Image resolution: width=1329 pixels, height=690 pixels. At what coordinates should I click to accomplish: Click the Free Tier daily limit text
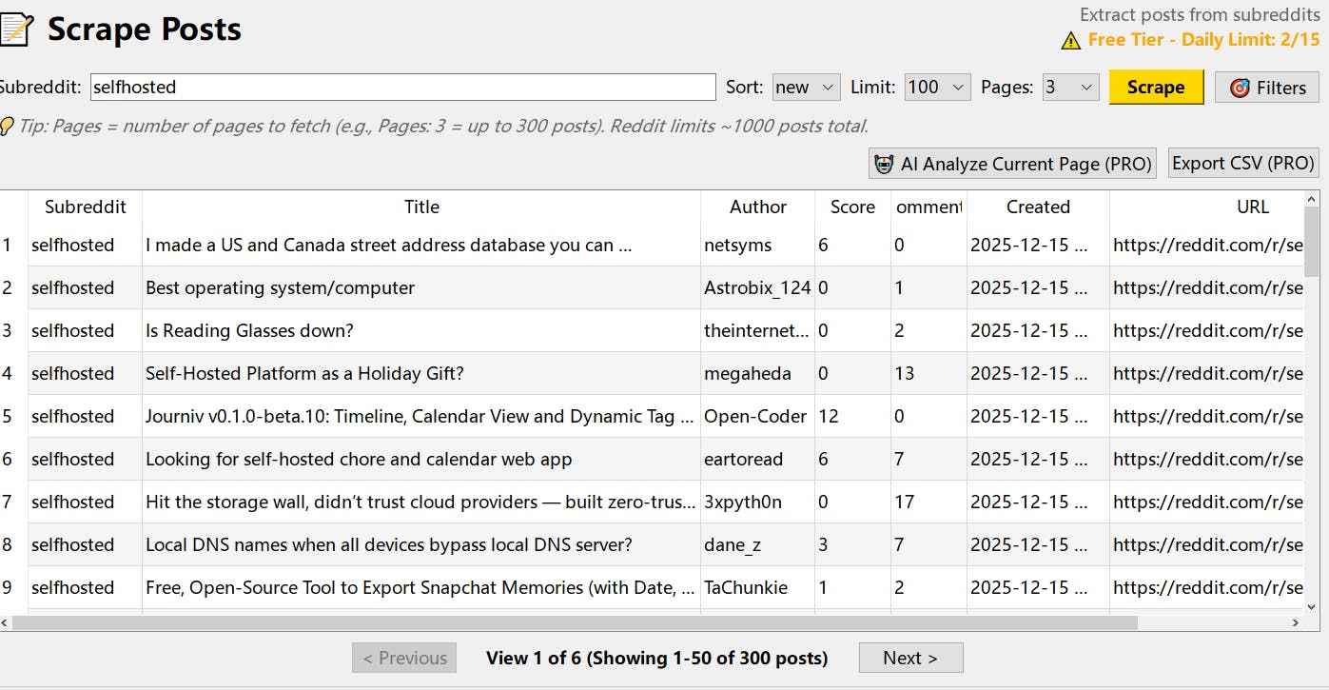pos(1204,40)
